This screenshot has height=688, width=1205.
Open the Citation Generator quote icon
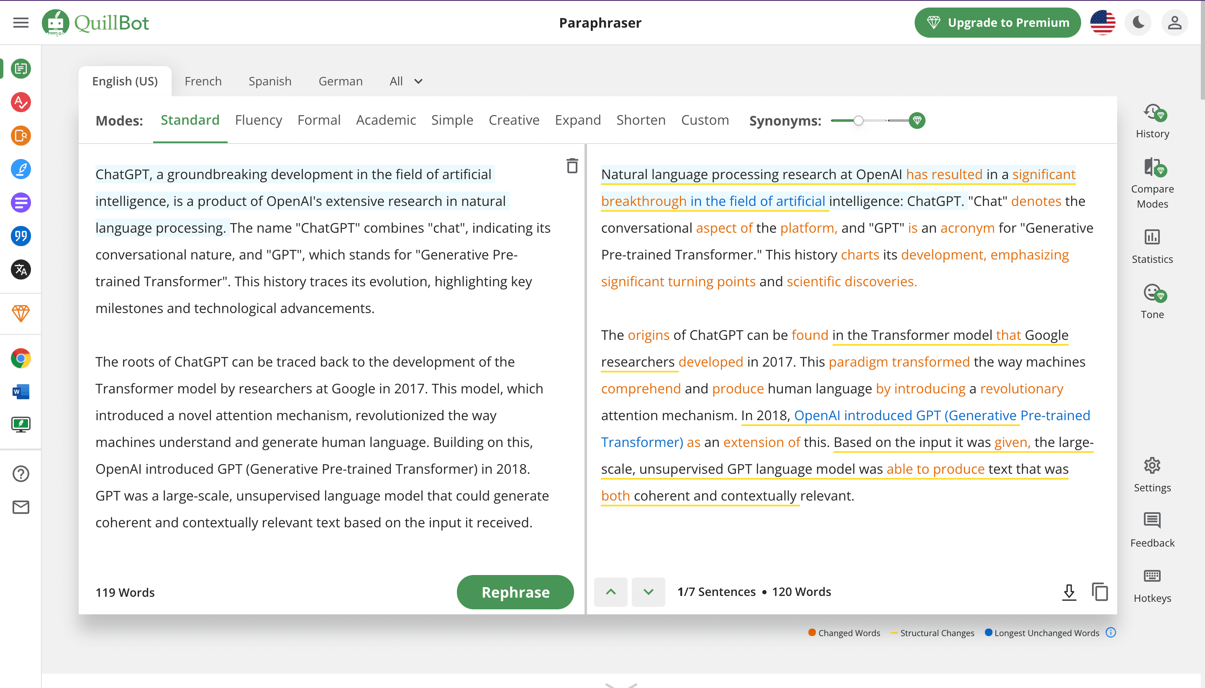pyautogui.click(x=21, y=236)
